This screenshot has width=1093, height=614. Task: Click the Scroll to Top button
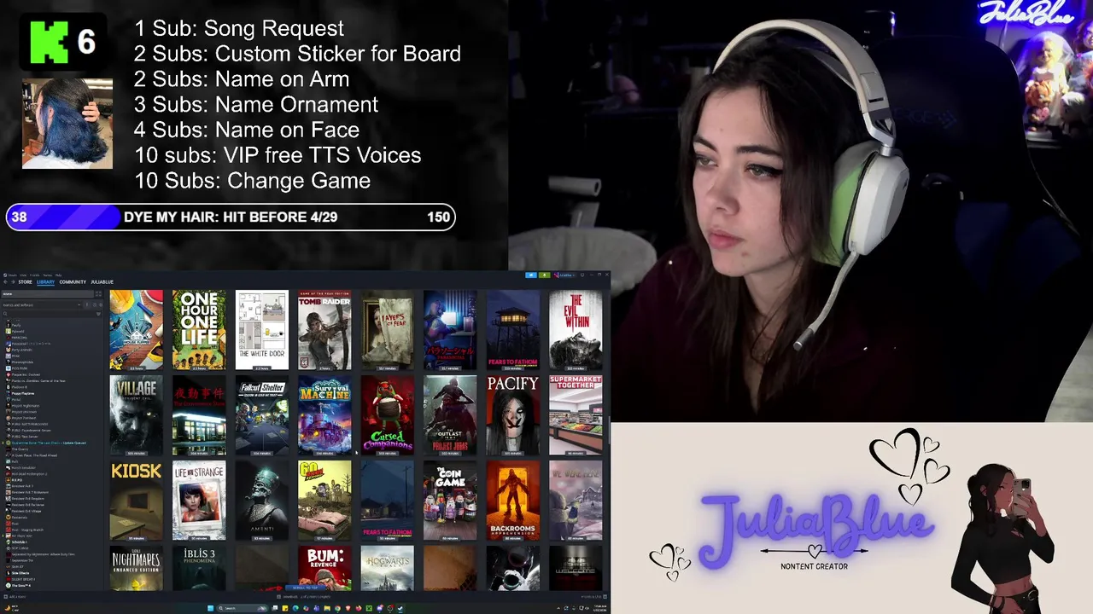coord(305,588)
